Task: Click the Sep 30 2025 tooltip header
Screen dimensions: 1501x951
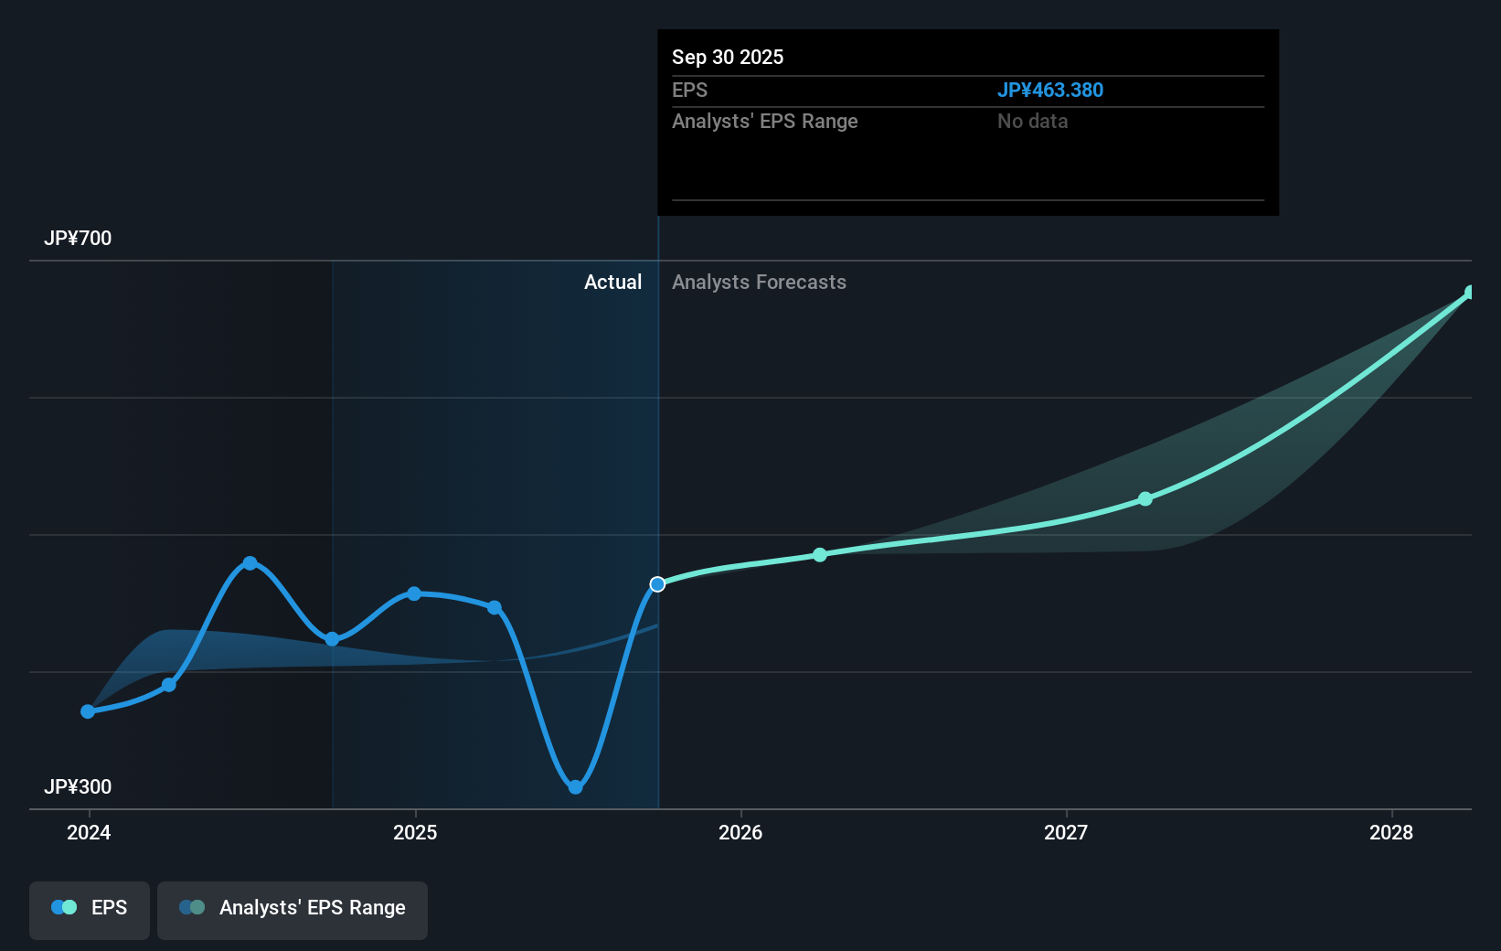Action: click(728, 57)
